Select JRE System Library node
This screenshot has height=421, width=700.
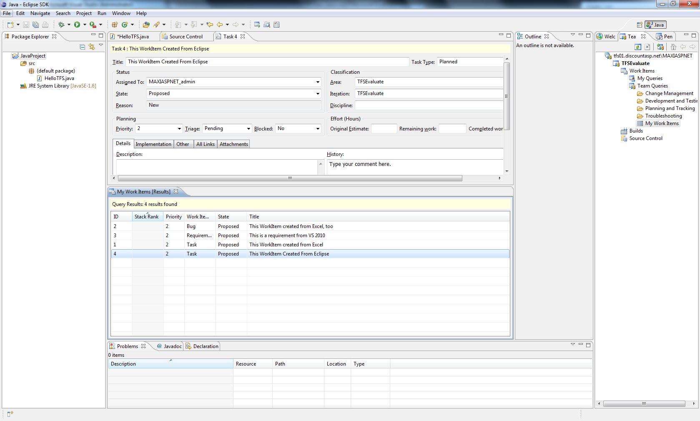[58, 86]
